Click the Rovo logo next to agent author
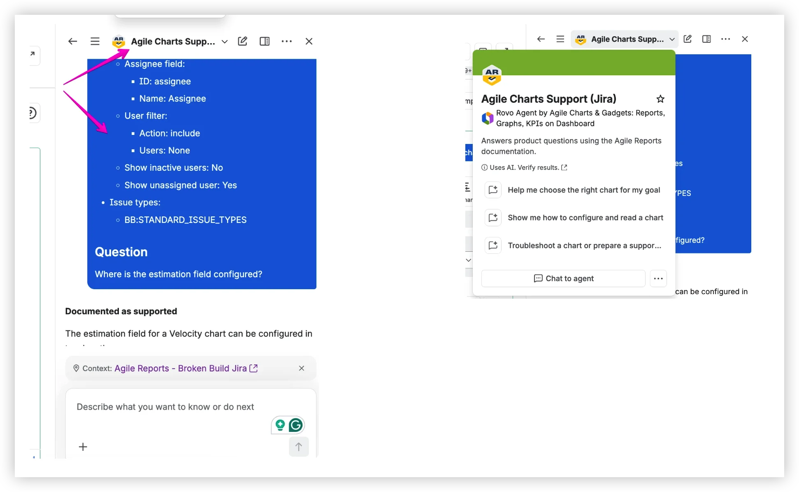The height and width of the screenshot is (492, 799). point(488,118)
